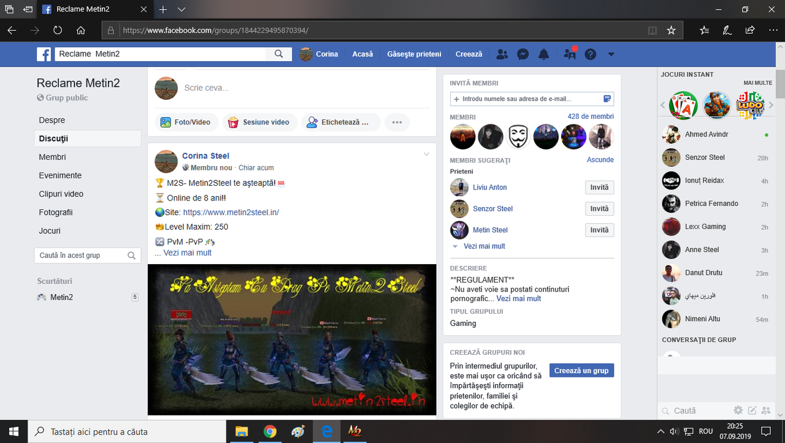785x443 pixels.
Task: Open the friend requests icon
Action: coord(502,54)
